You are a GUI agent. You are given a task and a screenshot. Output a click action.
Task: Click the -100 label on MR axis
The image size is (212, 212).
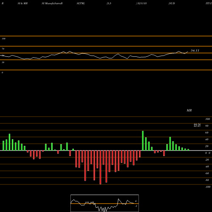(x=208, y=187)
